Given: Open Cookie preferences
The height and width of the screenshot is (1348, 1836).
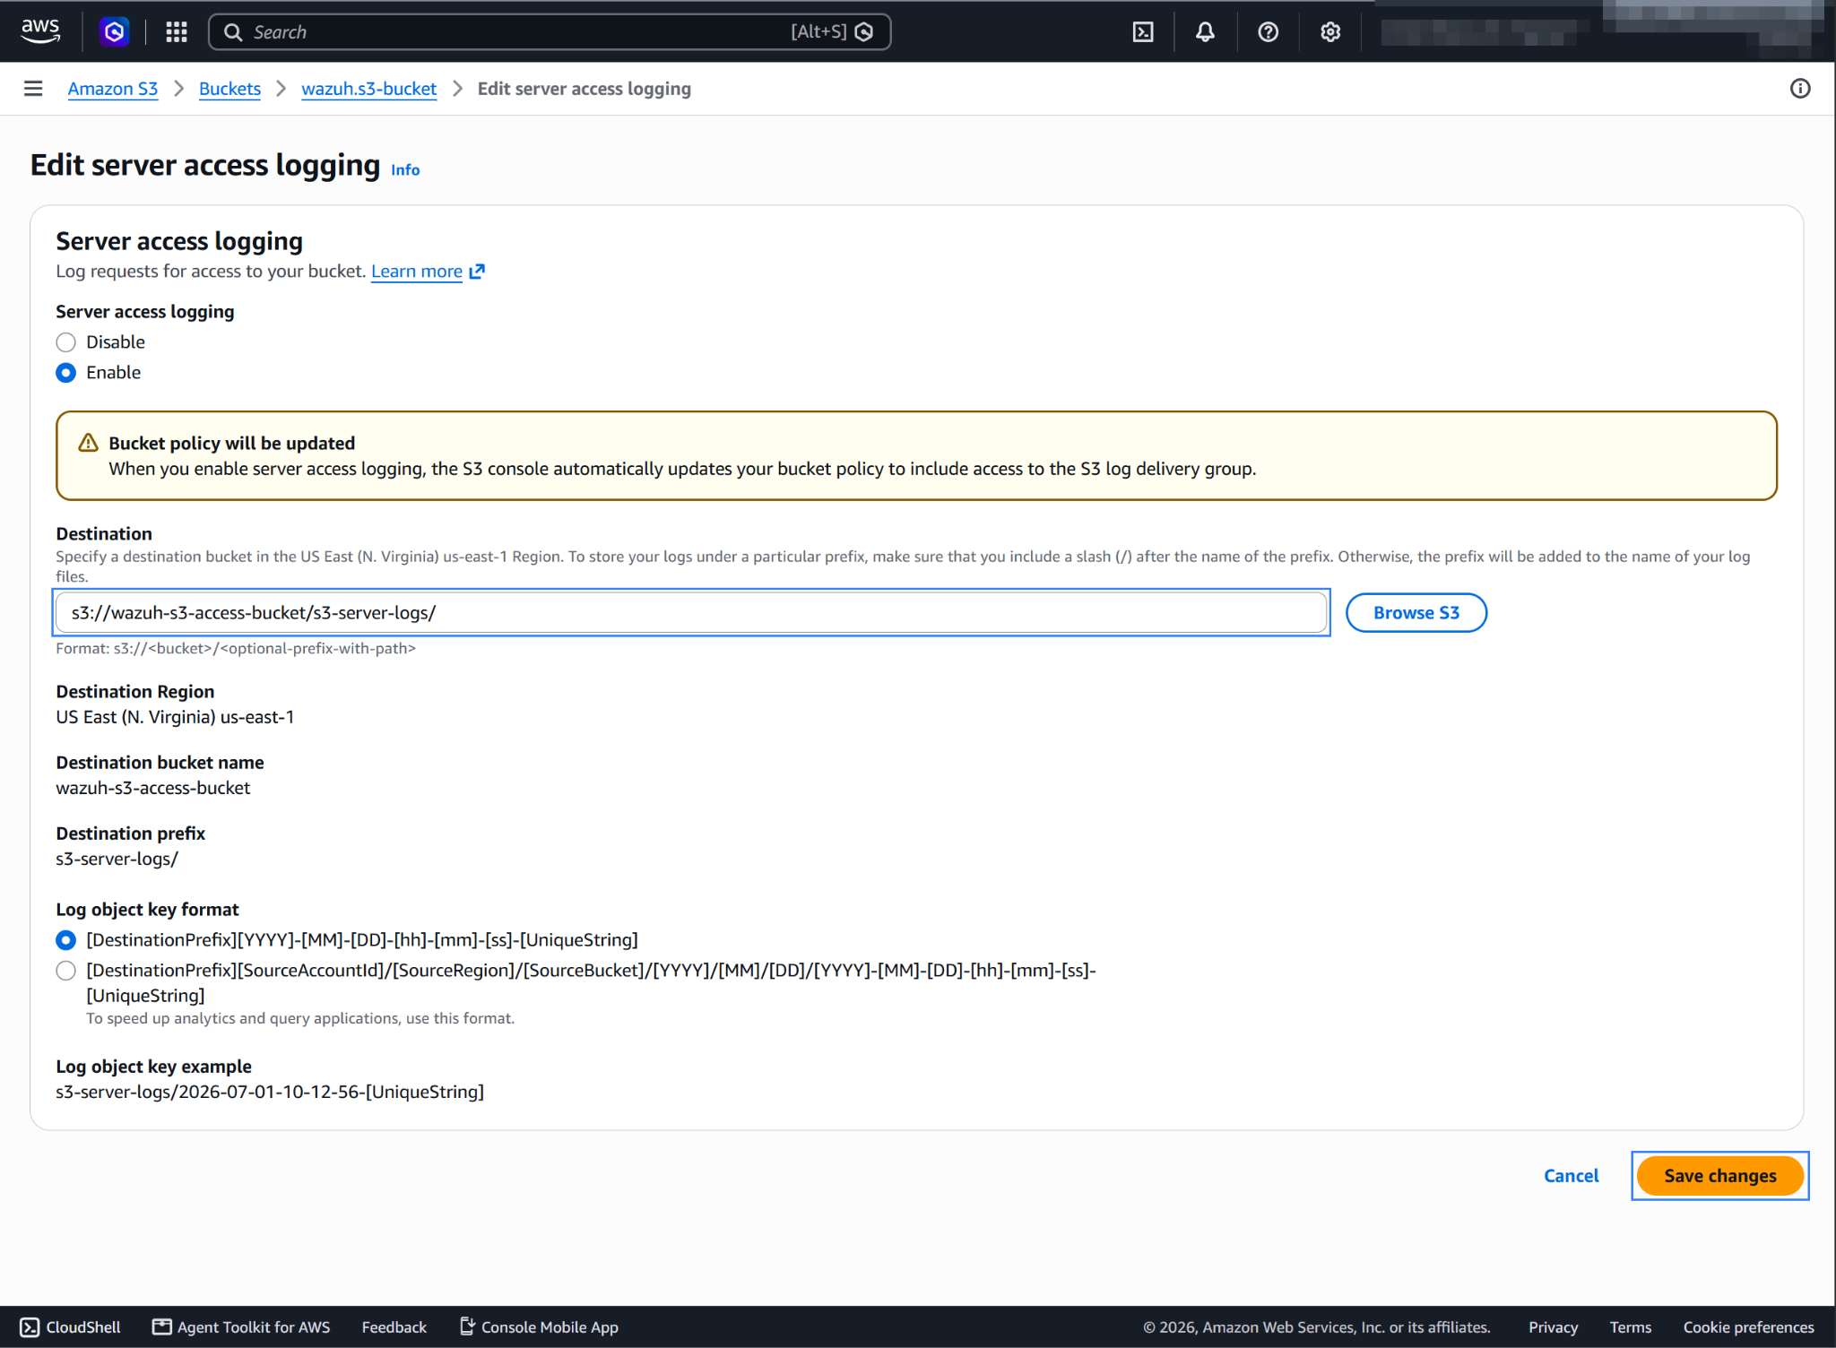Looking at the screenshot, I should click(1748, 1327).
